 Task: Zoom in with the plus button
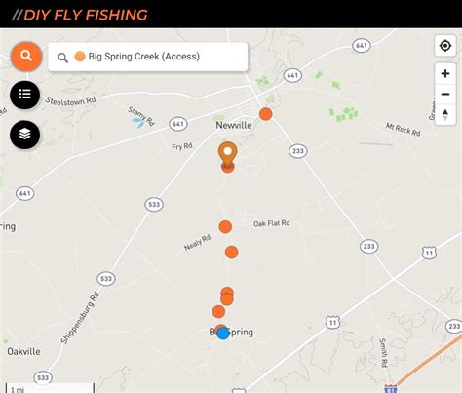click(x=445, y=73)
